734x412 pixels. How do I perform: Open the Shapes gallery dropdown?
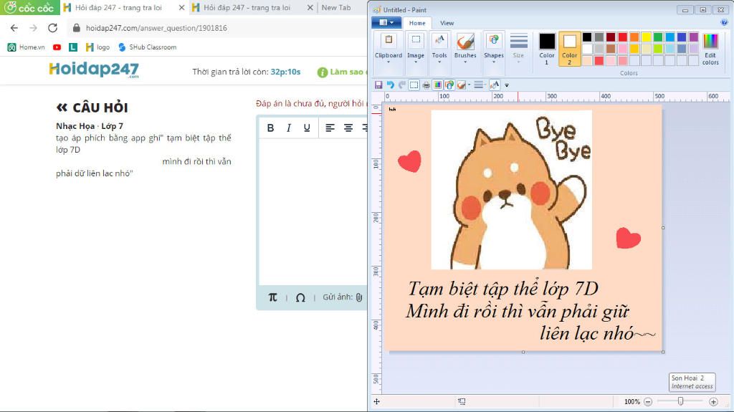(493, 49)
